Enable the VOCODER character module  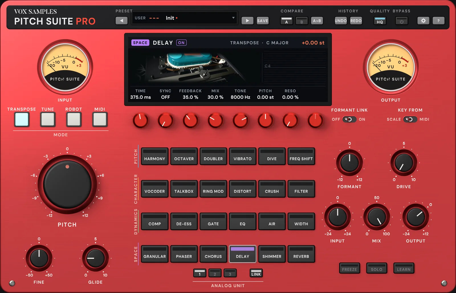click(x=154, y=189)
